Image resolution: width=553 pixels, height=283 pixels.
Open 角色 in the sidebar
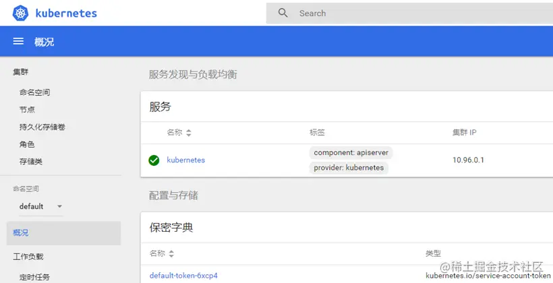pos(27,144)
